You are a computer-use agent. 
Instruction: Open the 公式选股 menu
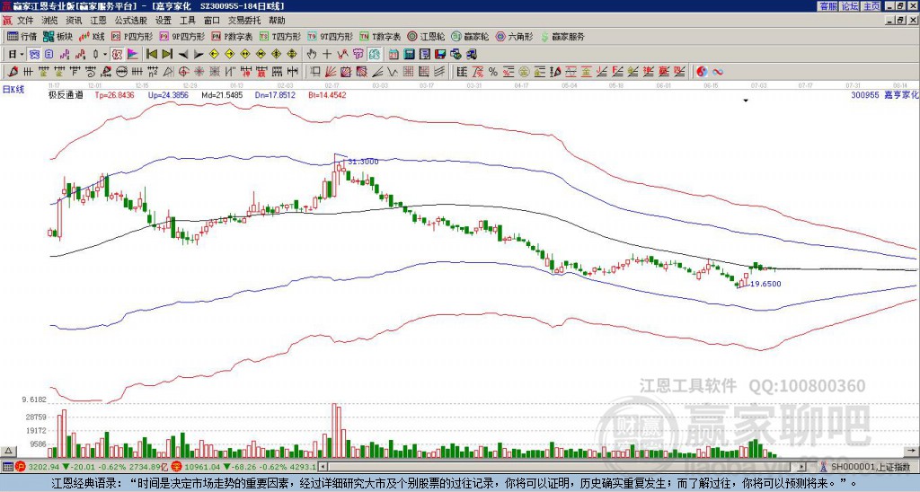131,21
